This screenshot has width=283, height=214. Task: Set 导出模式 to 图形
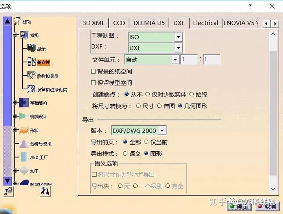146,153
